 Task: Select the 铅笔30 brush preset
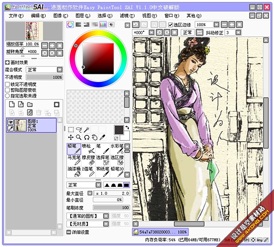pos(117,172)
